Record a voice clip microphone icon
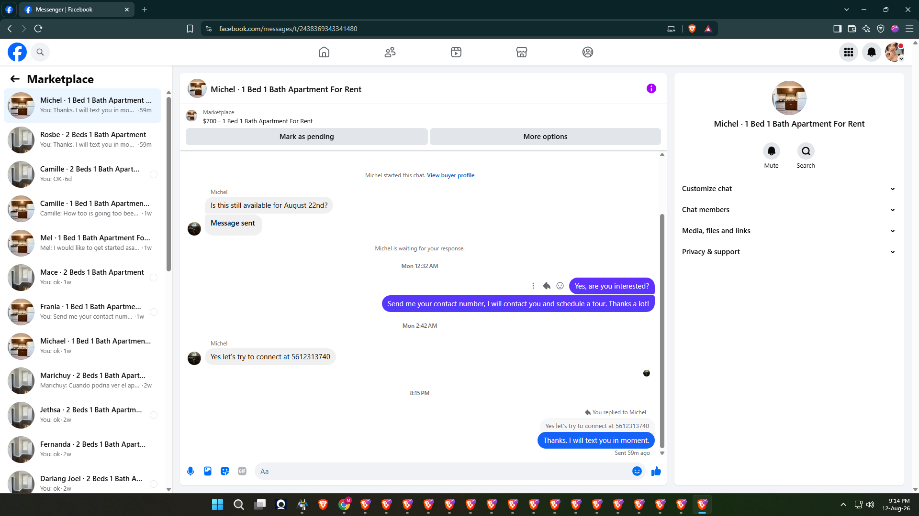Viewport: 919px width, 516px height. point(191,471)
